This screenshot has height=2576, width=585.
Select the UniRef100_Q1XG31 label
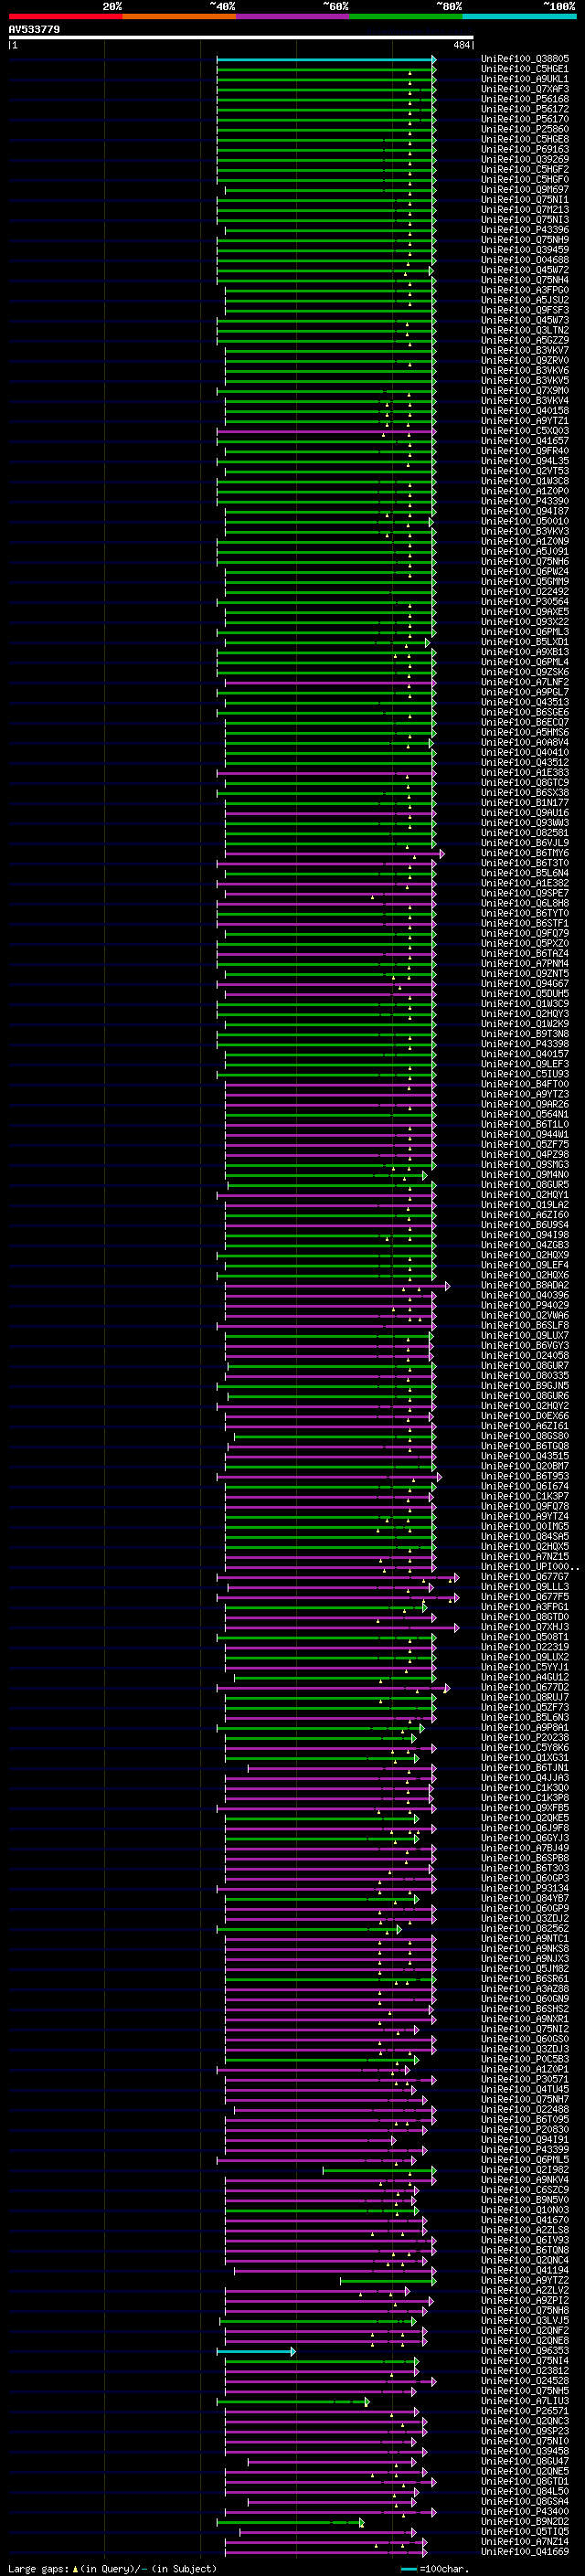(525, 1758)
